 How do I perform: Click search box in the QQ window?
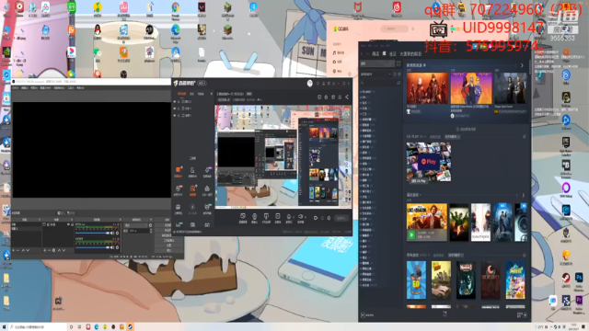[x=394, y=29]
